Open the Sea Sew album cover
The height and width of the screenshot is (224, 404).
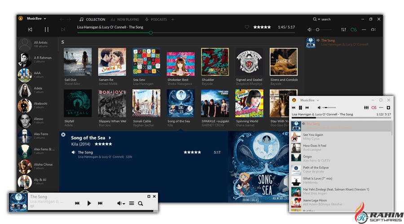[x=146, y=62]
